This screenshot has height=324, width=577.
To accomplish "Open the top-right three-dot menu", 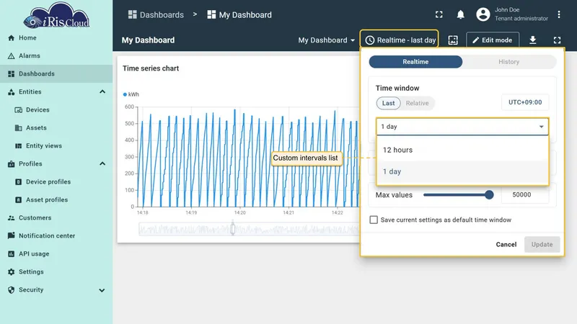I will 558,14.
